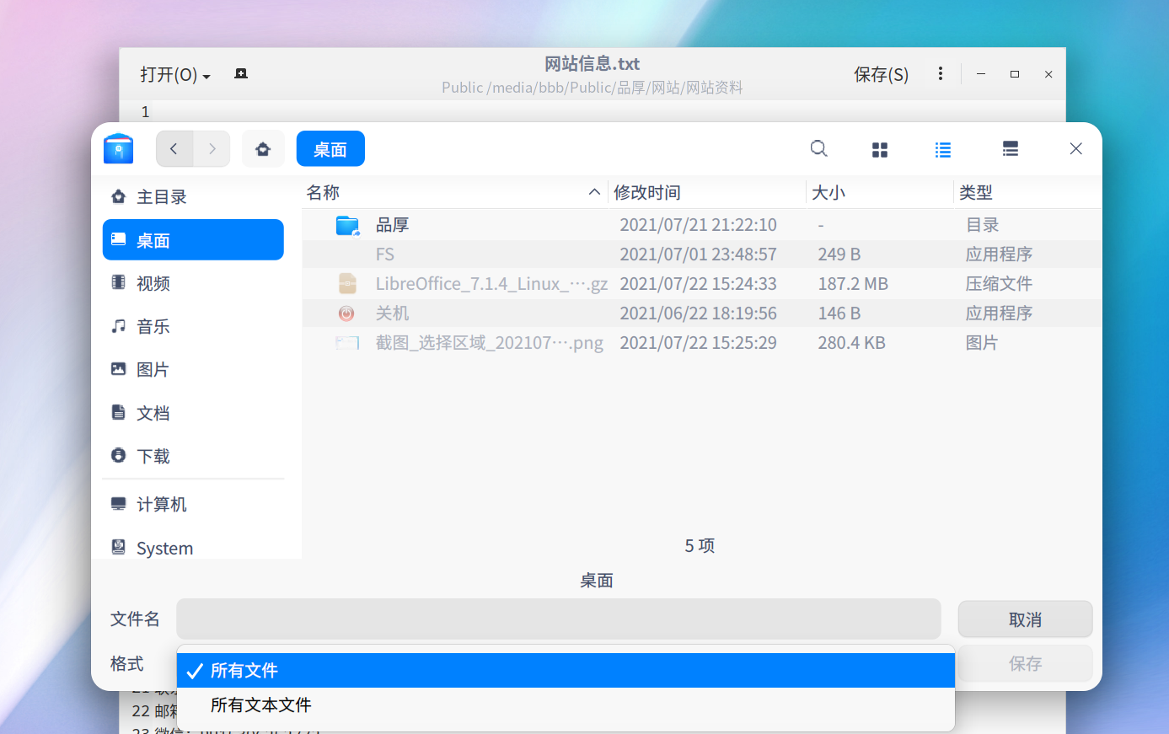Click the 品厚 folder icon
Screen dimensions: 1169x734
pyautogui.click(x=347, y=225)
